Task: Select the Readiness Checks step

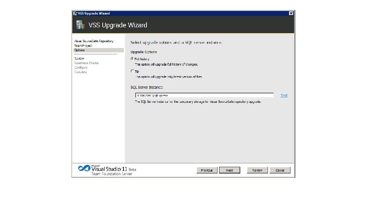Action: (x=86, y=63)
